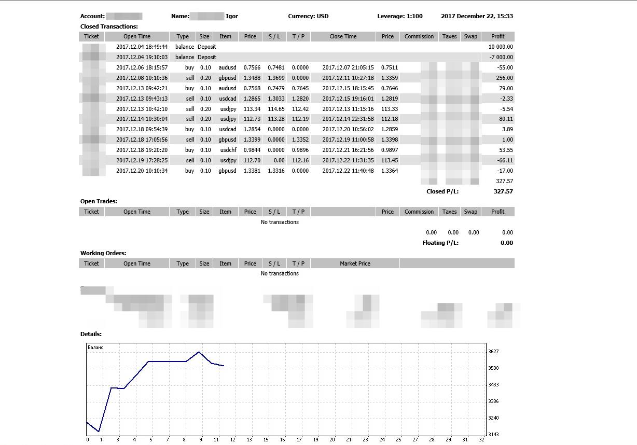Image resolution: width=637 pixels, height=445 pixels.
Task: Click open time '2017.12.04 18:49:44'
Action: (142, 47)
